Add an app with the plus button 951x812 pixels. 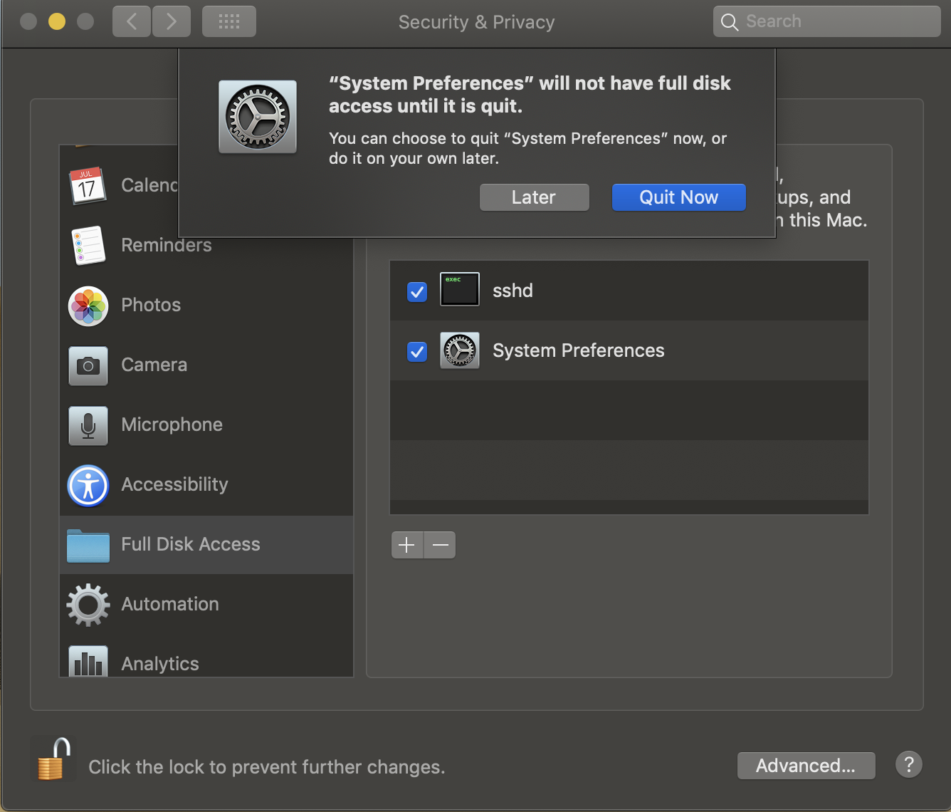tap(407, 545)
